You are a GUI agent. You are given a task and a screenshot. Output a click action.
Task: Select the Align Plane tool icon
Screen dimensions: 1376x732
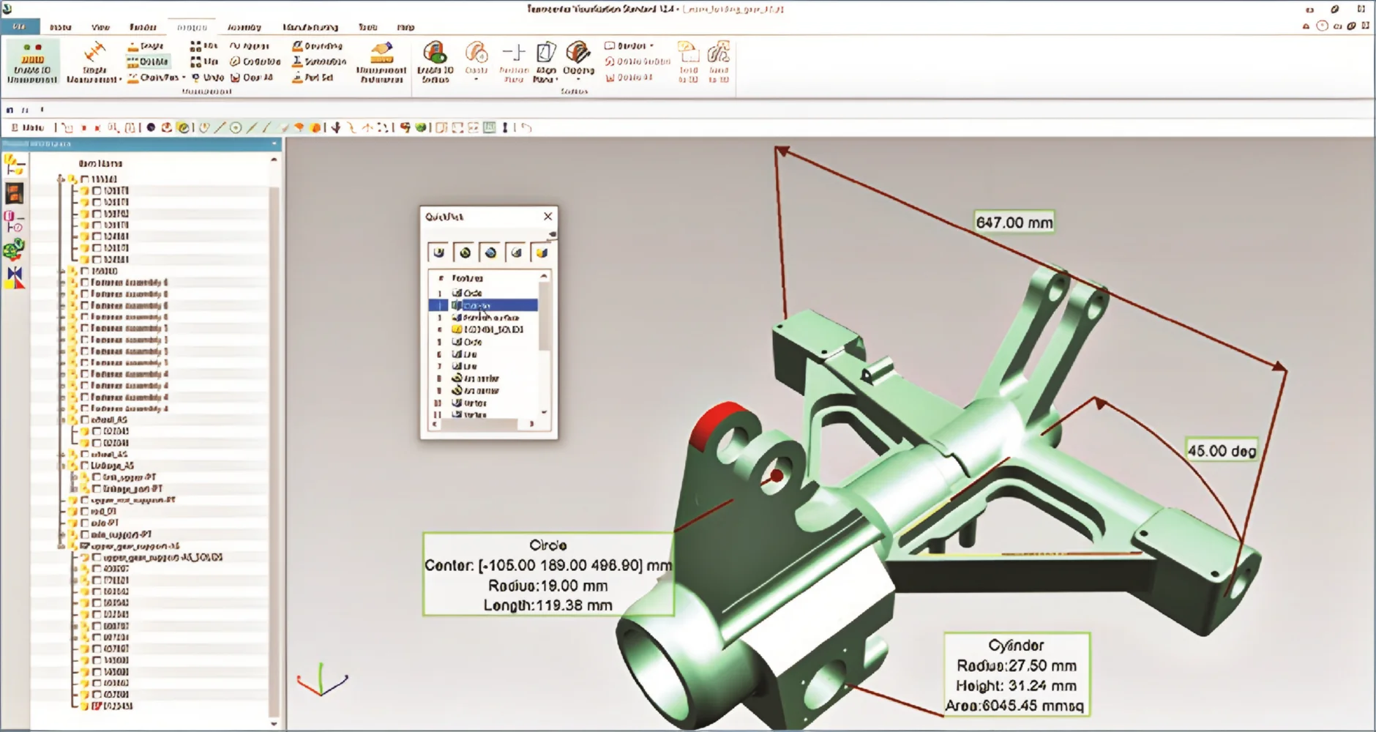click(546, 53)
